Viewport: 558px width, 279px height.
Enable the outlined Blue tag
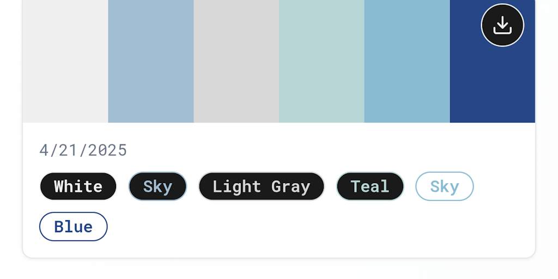74,227
